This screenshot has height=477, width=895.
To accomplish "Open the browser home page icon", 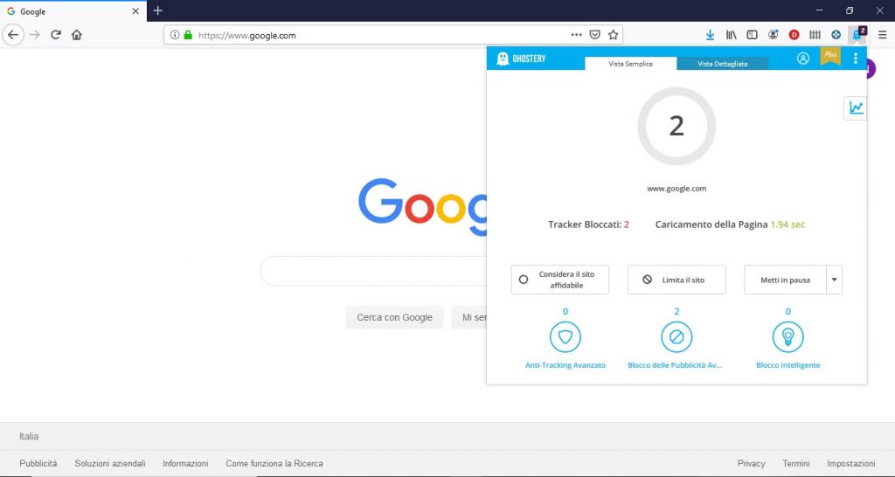I will [x=77, y=35].
